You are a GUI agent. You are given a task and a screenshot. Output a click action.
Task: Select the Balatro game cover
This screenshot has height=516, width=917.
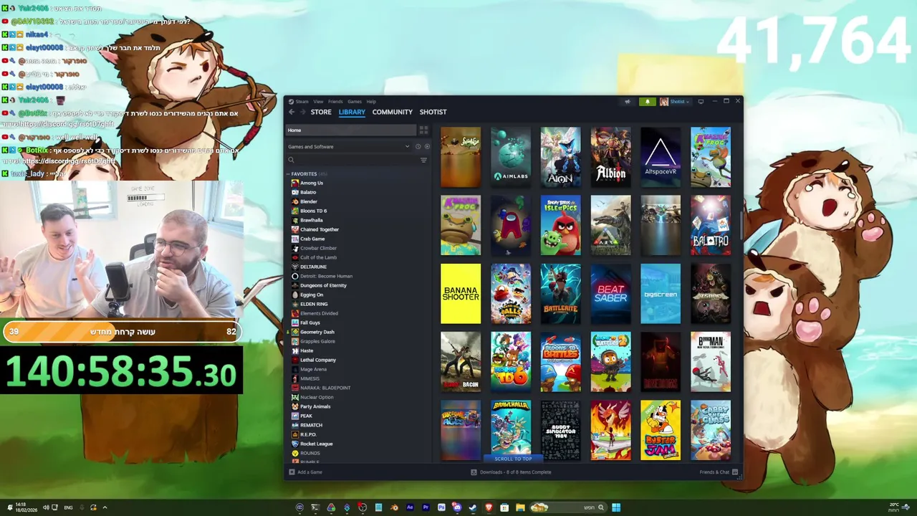711,225
